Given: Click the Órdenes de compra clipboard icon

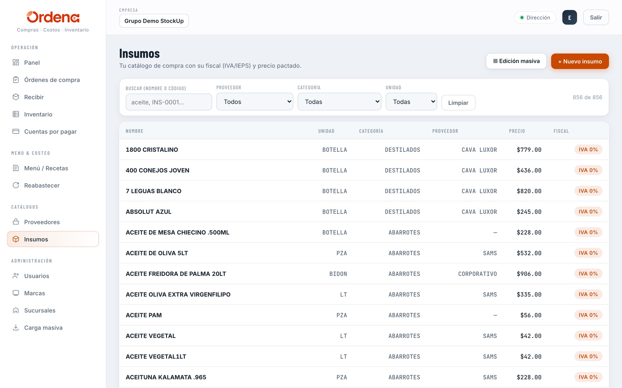Looking at the screenshot, I should pyautogui.click(x=16, y=80).
